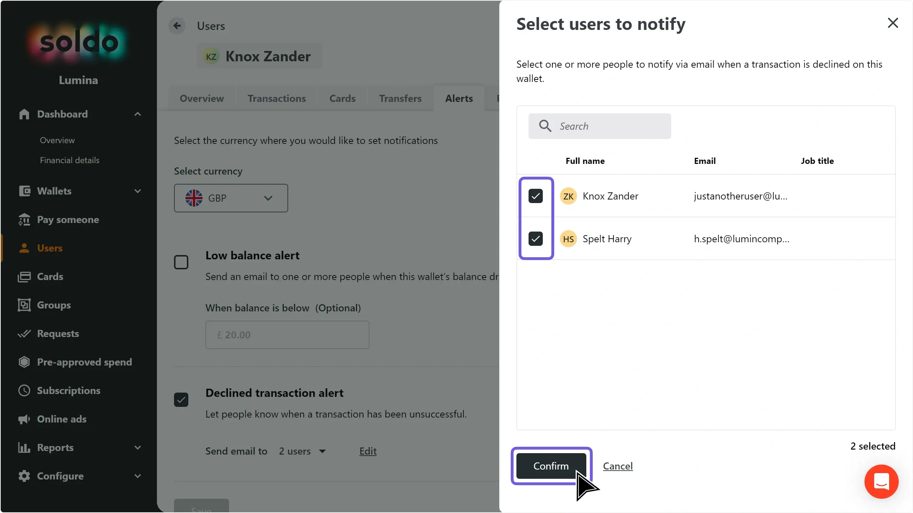Click the Spelt Harry name in list
The image size is (913, 513).
[x=607, y=239]
